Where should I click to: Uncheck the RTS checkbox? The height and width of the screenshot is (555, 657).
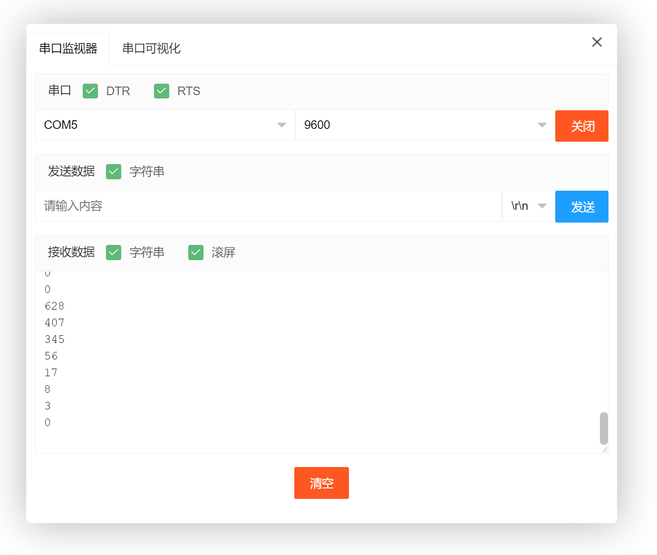162,91
